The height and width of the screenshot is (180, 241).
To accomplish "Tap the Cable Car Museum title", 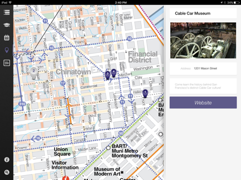I will (193, 13).
